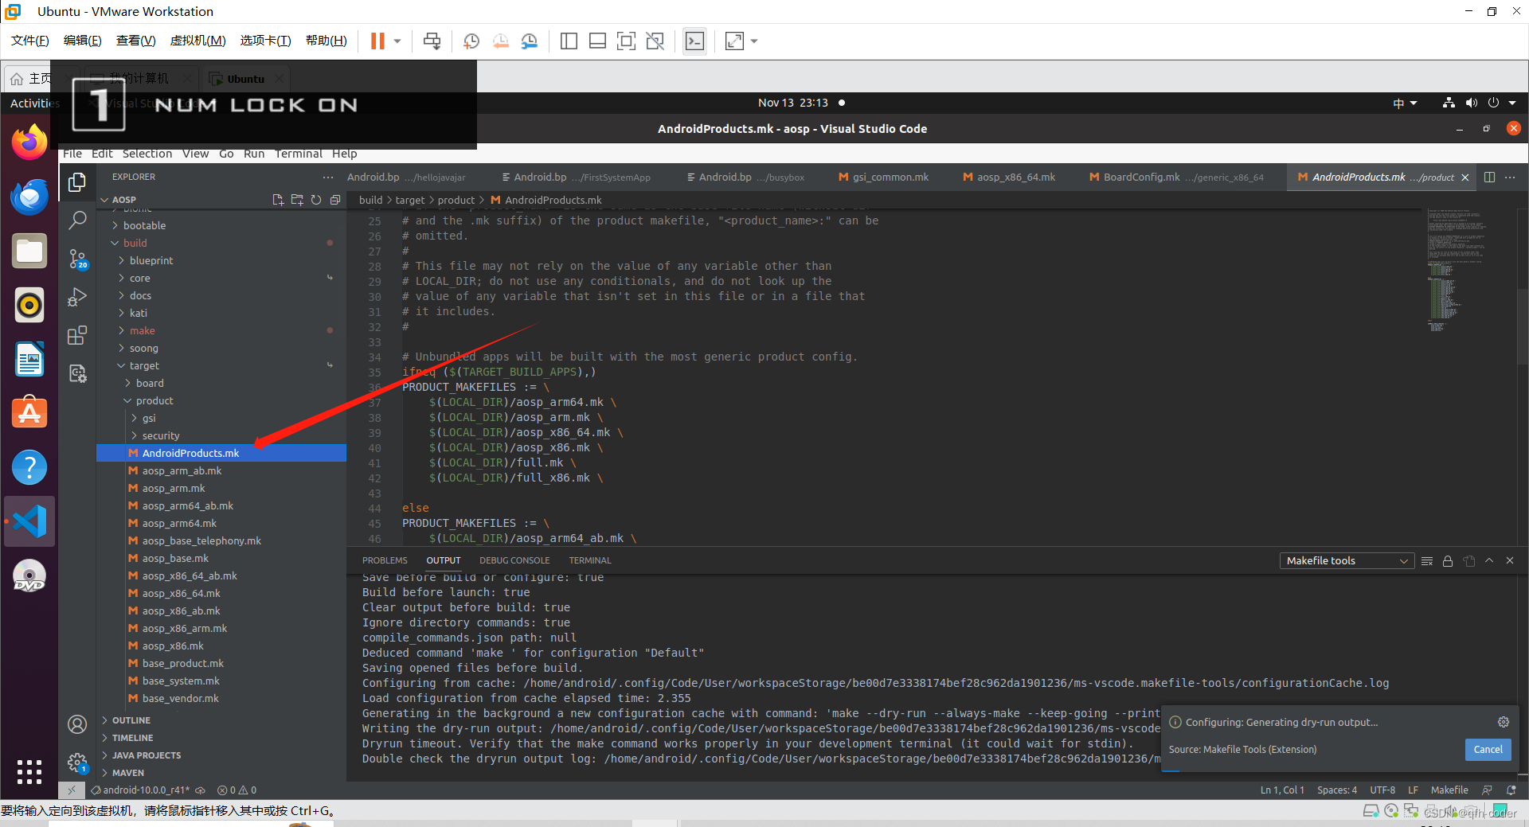Close the bottom output panel
This screenshot has height=827, width=1529.
[x=1510, y=560]
